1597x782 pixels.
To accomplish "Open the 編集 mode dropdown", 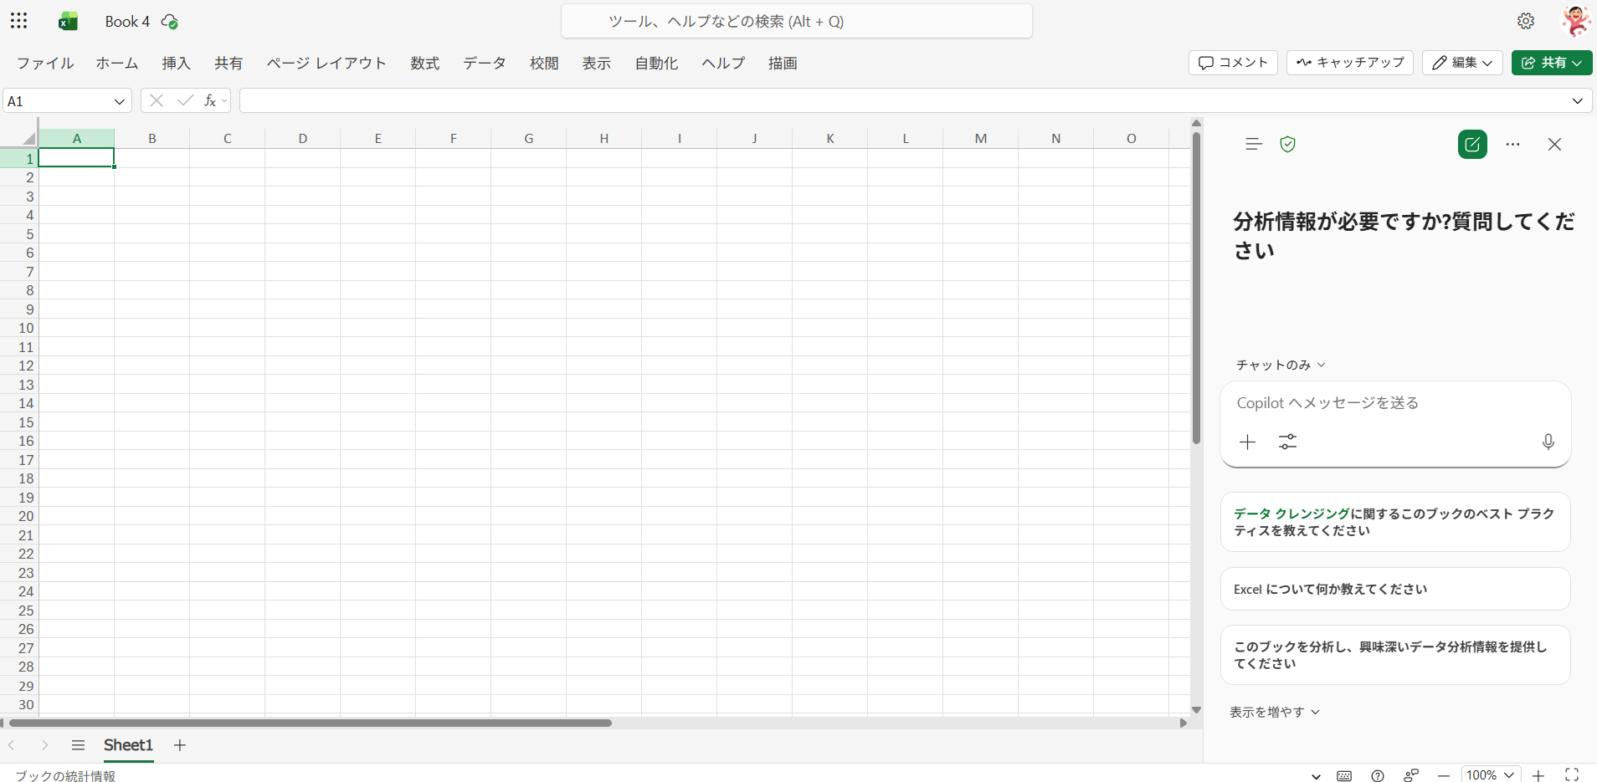I will [1462, 63].
